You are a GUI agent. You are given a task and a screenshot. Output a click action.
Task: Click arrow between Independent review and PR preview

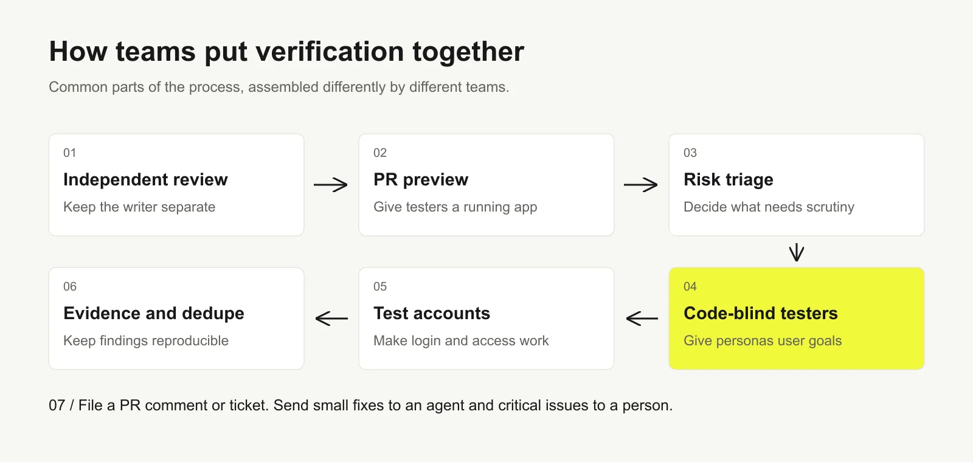pyautogui.click(x=331, y=185)
